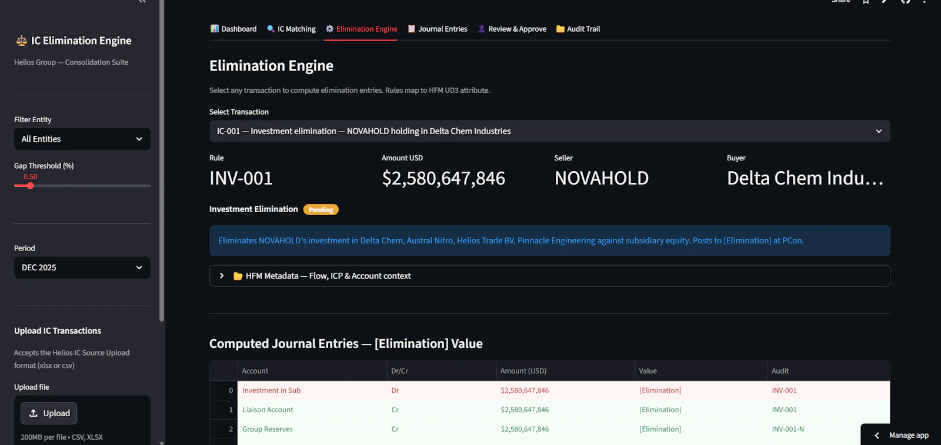Image resolution: width=941 pixels, height=445 pixels.
Task: Click the Liaison Account cell
Action: (312, 410)
